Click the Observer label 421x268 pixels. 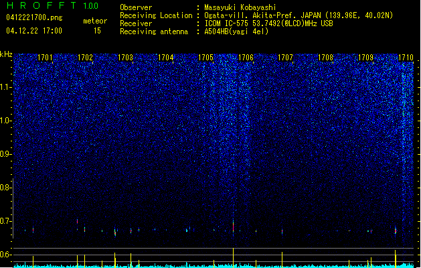pyautogui.click(x=136, y=7)
